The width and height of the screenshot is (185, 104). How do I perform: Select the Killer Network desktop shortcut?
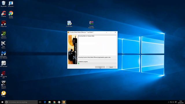[x=3, y=45]
